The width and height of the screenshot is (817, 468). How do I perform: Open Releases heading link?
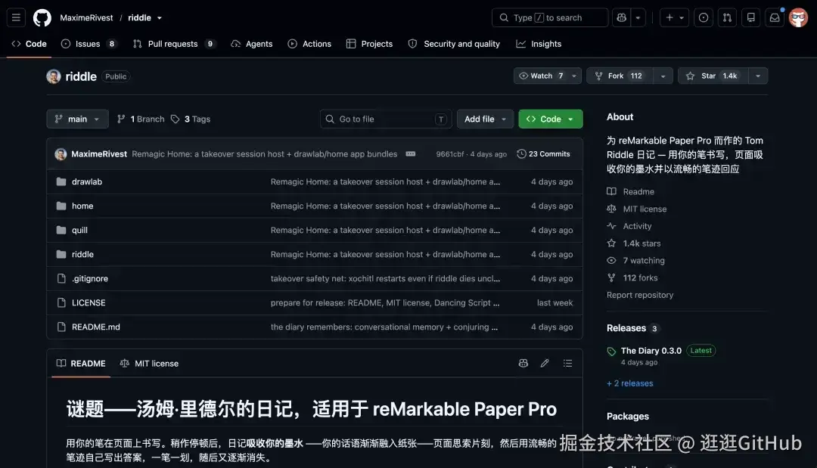click(x=626, y=328)
